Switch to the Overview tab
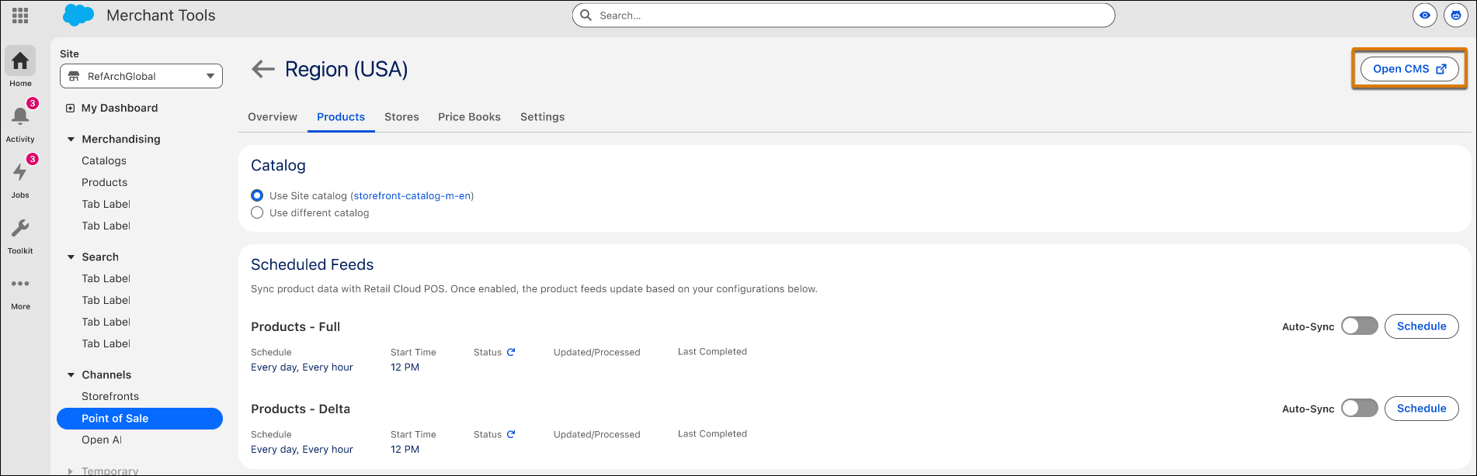This screenshot has width=1477, height=476. [273, 117]
